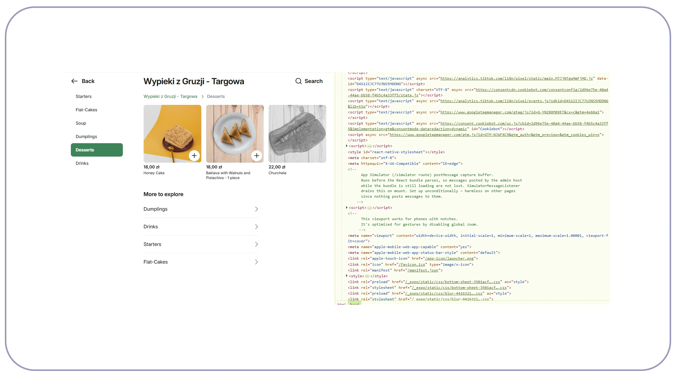Open Starters chevron in More to explore
This screenshot has height=377, width=676.
tap(256, 244)
